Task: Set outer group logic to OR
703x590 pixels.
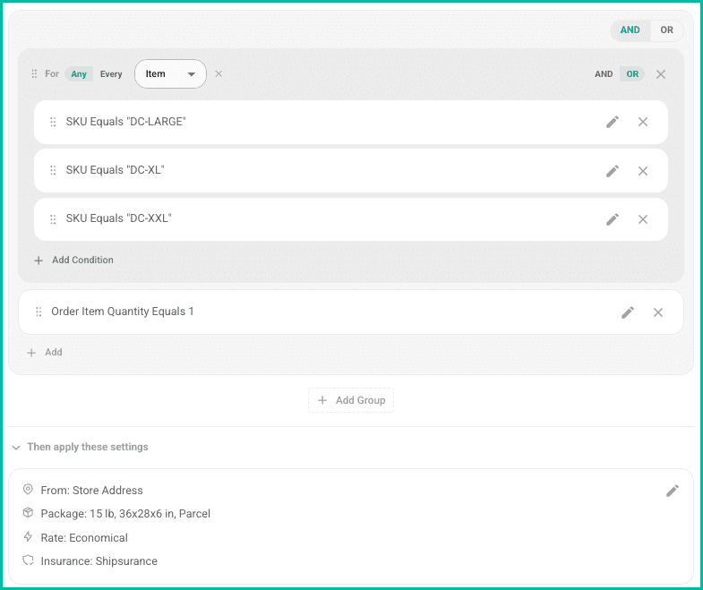Action: tap(666, 30)
